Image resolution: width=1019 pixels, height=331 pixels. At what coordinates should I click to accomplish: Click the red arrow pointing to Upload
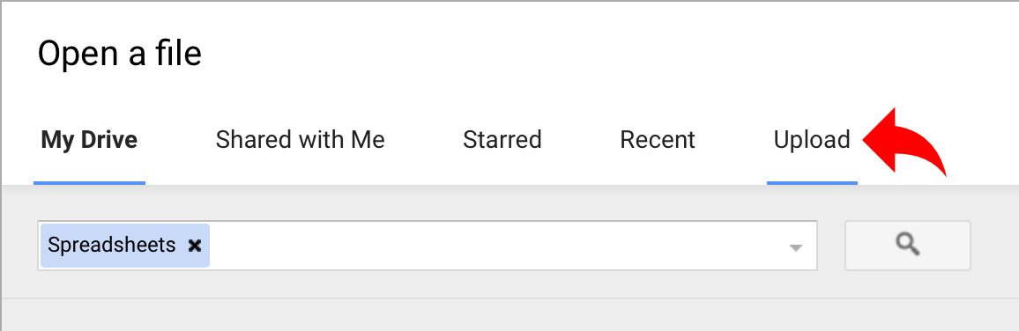[x=904, y=144]
